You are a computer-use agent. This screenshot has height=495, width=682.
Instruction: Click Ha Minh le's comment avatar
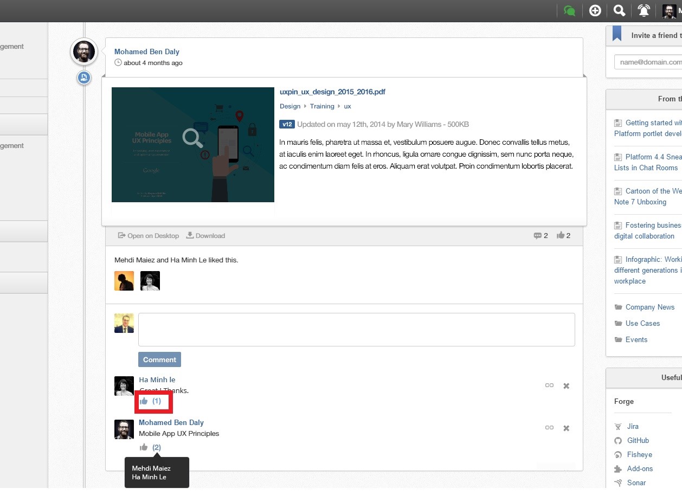pyautogui.click(x=124, y=386)
